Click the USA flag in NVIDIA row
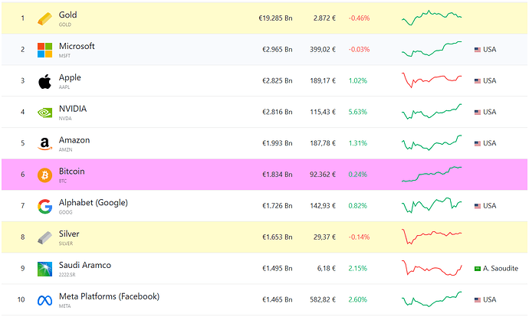The image size is (529, 317). coord(478,113)
